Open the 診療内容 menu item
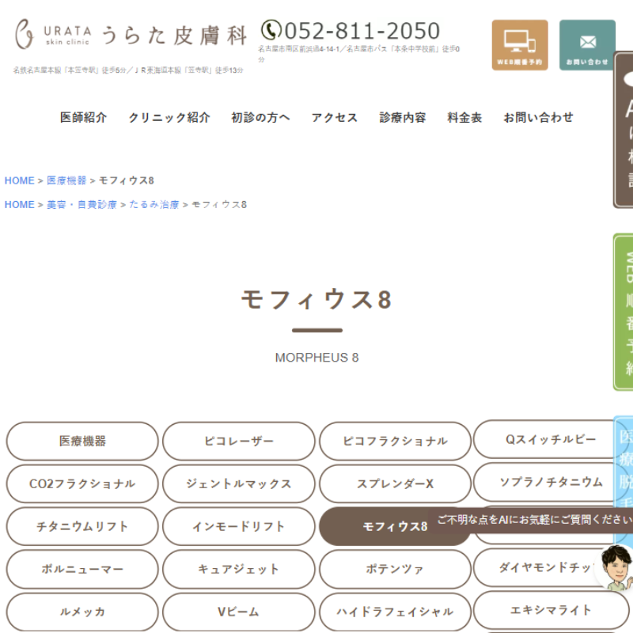The width and height of the screenshot is (633, 633). [403, 117]
